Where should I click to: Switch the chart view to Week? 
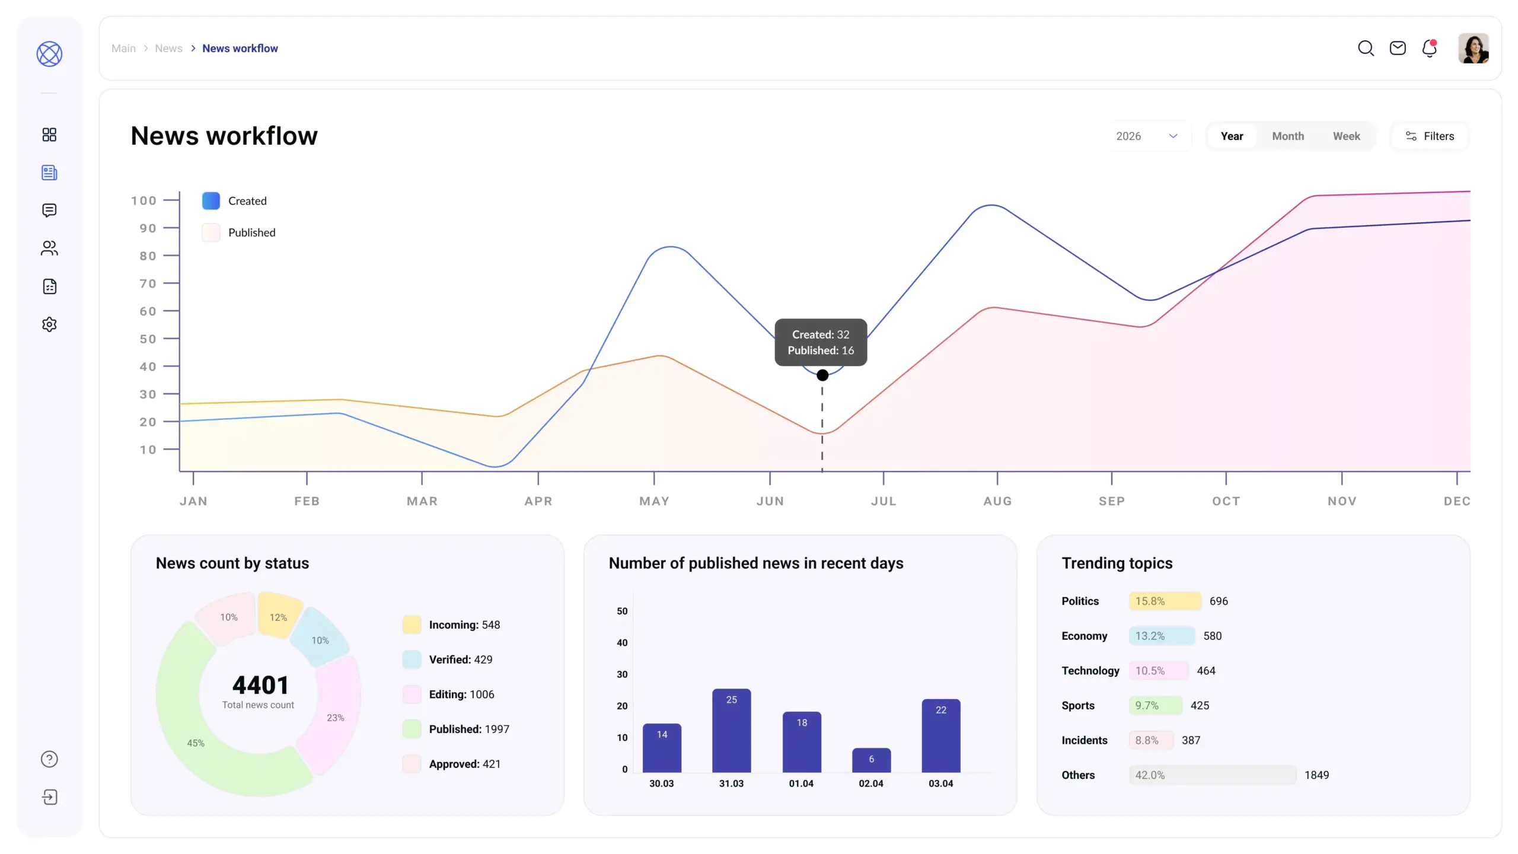[1346, 136]
